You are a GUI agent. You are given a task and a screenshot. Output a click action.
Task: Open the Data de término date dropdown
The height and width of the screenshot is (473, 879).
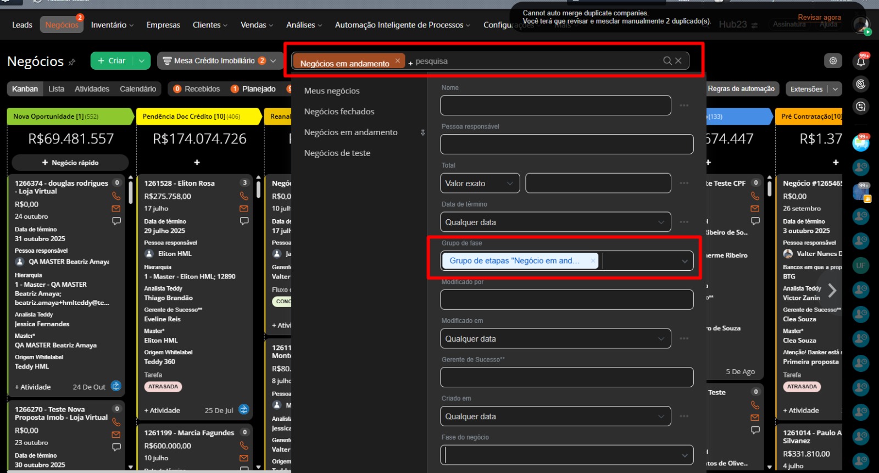click(555, 222)
